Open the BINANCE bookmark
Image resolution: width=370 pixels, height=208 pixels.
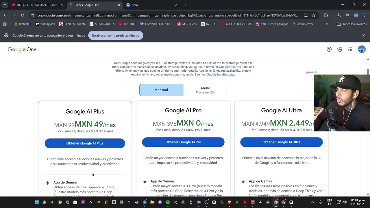point(23,24)
